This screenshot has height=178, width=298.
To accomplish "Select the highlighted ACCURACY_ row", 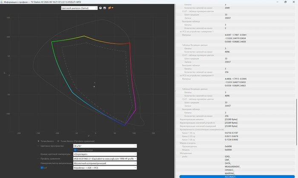I will (x=237, y=177).
